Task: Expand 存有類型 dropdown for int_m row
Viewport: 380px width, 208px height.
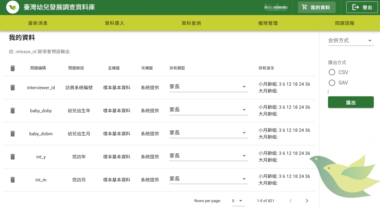Action: (208, 179)
